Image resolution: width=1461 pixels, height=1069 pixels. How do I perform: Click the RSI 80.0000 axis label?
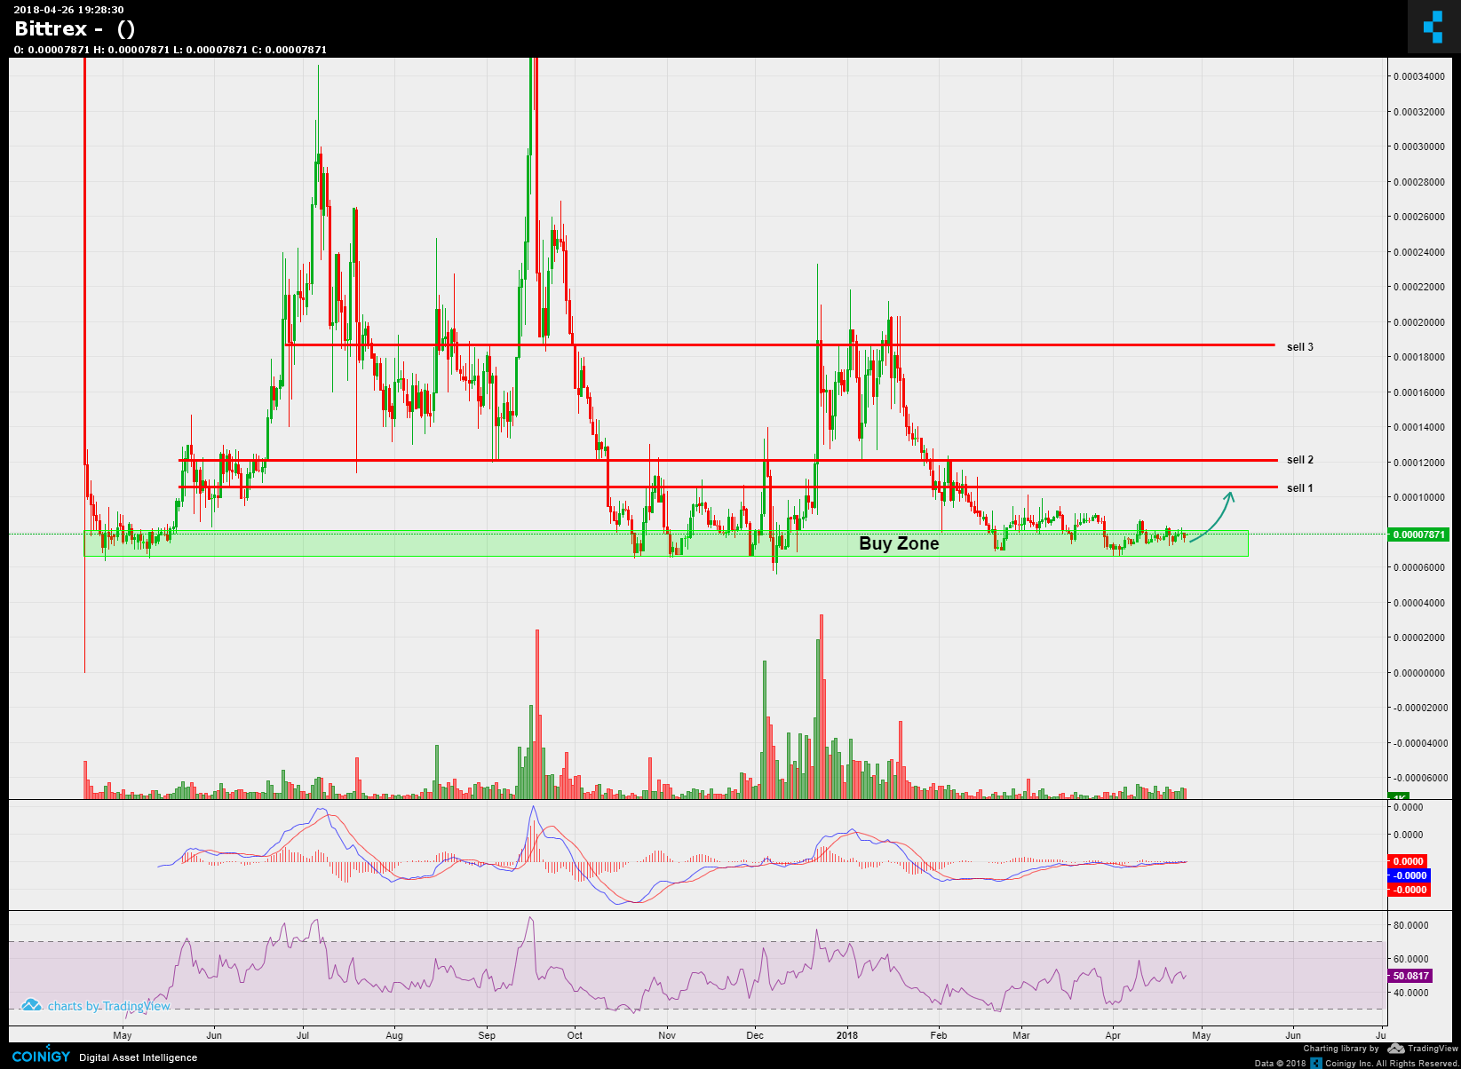[x=1410, y=925]
